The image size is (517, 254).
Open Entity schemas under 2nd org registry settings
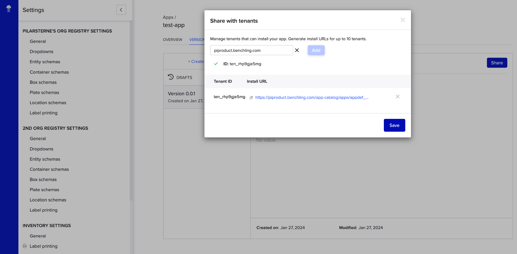(x=45, y=159)
